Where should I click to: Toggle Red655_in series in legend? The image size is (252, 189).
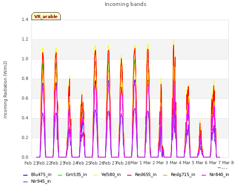click(142, 175)
